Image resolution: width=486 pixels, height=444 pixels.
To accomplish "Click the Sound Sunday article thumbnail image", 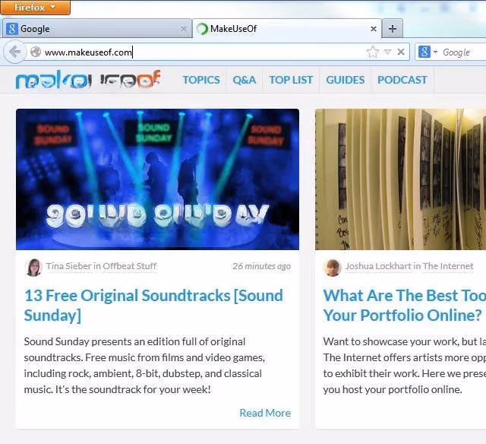I will pos(157,179).
